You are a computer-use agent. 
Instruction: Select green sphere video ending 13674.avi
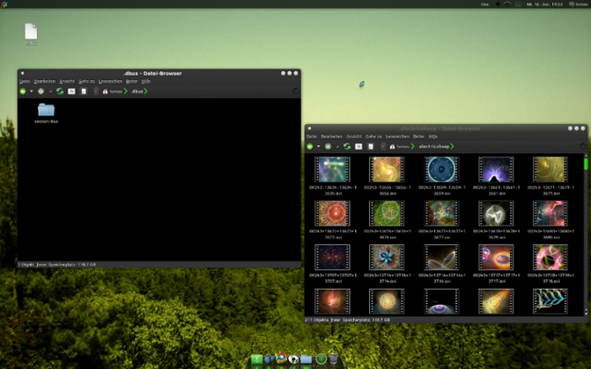point(387,214)
